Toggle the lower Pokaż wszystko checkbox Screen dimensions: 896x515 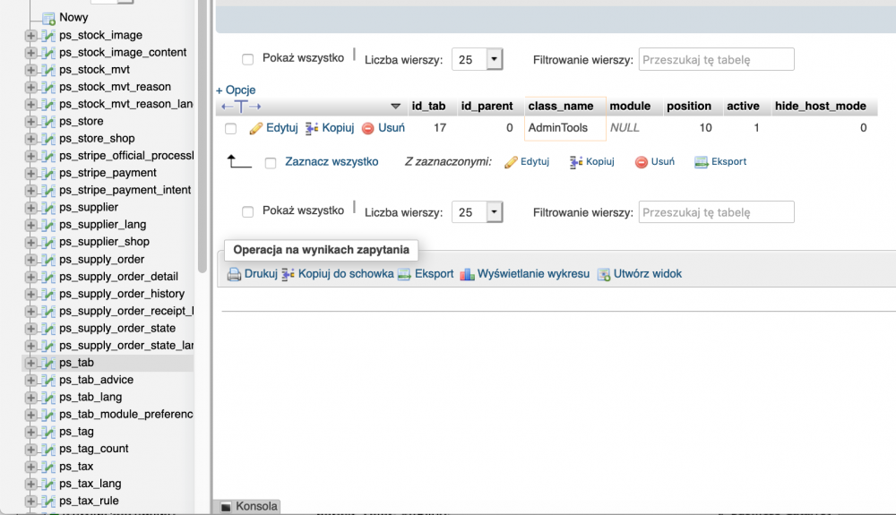(x=247, y=212)
